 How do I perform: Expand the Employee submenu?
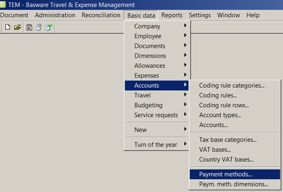tap(157, 36)
